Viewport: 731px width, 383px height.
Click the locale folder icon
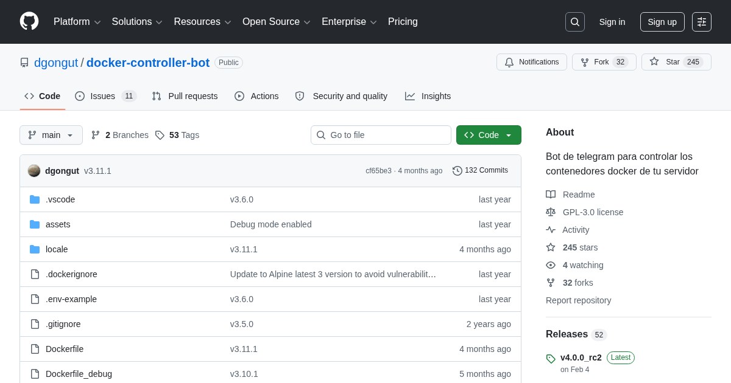click(35, 249)
